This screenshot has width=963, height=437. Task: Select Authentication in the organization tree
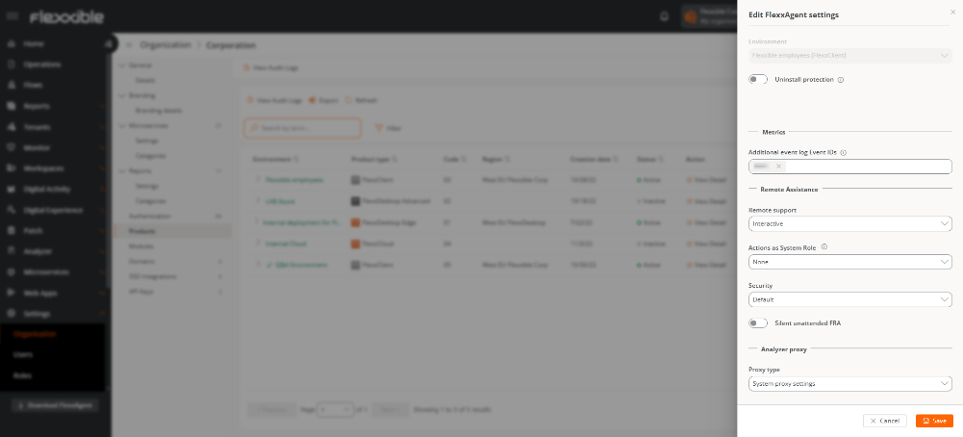(150, 217)
